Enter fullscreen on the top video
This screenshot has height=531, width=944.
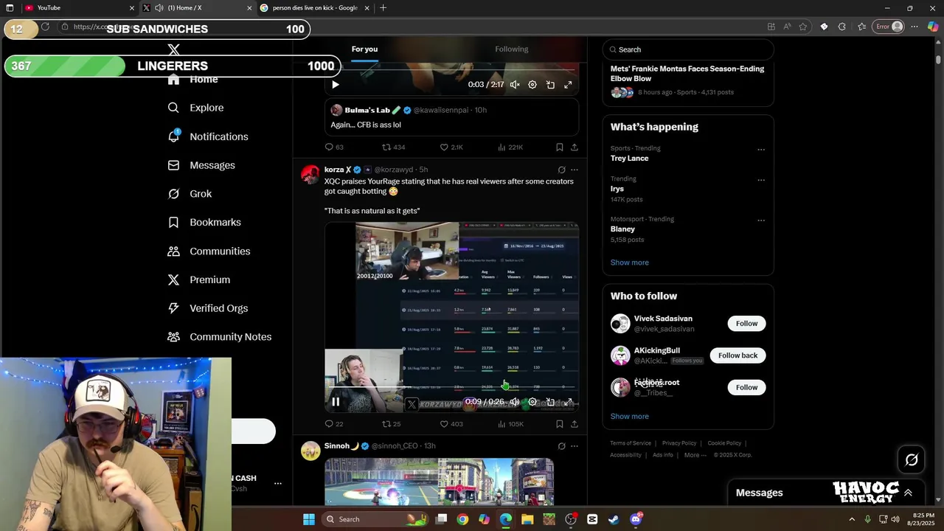tap(568, 85)
